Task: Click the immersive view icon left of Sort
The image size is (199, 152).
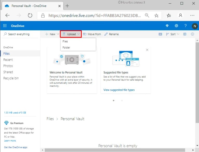Action: [x=160, y=34]
